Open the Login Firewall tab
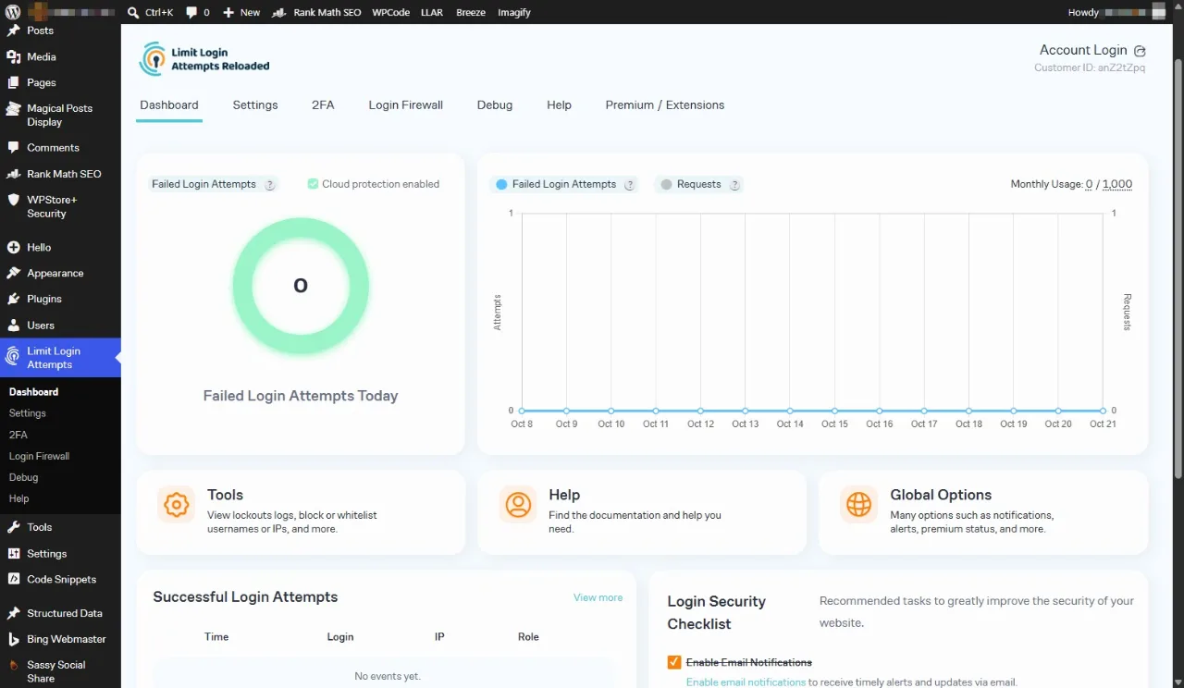 [406, 105]
